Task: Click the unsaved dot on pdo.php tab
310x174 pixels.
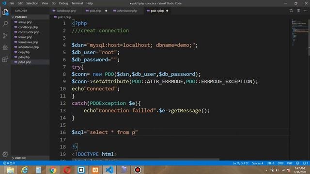Action: (106, 11)
